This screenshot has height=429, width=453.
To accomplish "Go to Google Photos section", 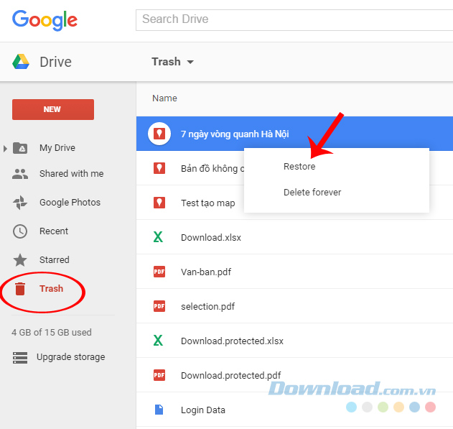I will 70,203.
